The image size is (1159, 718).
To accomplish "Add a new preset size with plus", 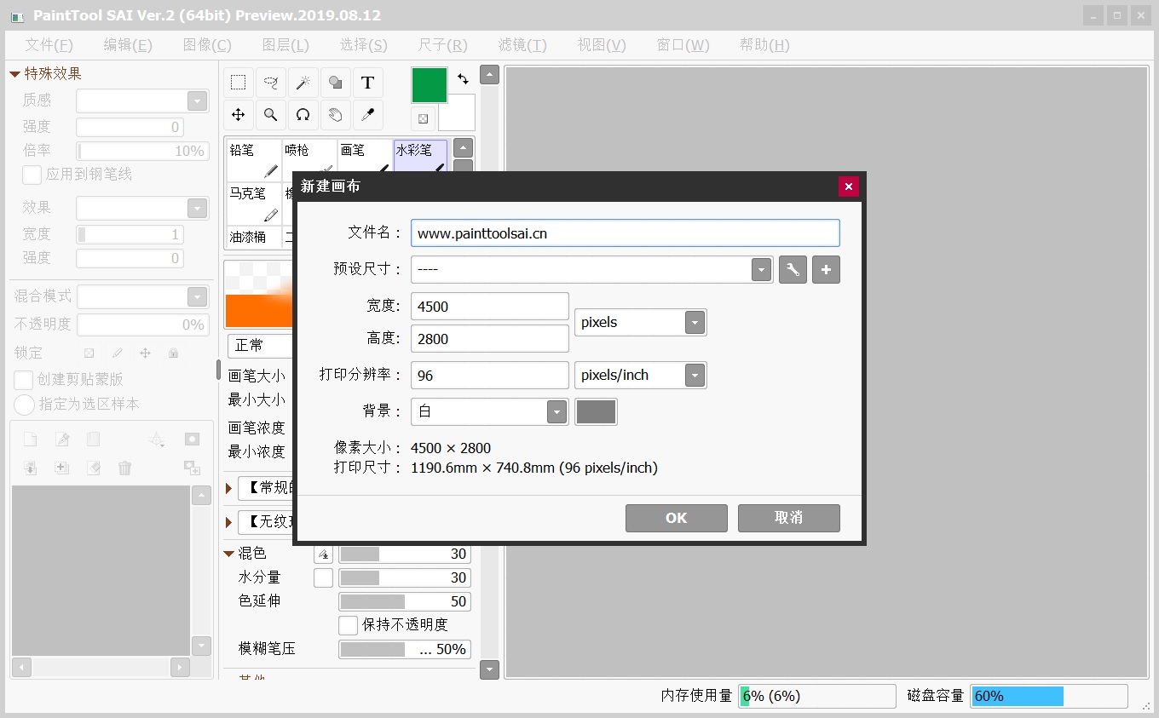I will pos(826,270).
